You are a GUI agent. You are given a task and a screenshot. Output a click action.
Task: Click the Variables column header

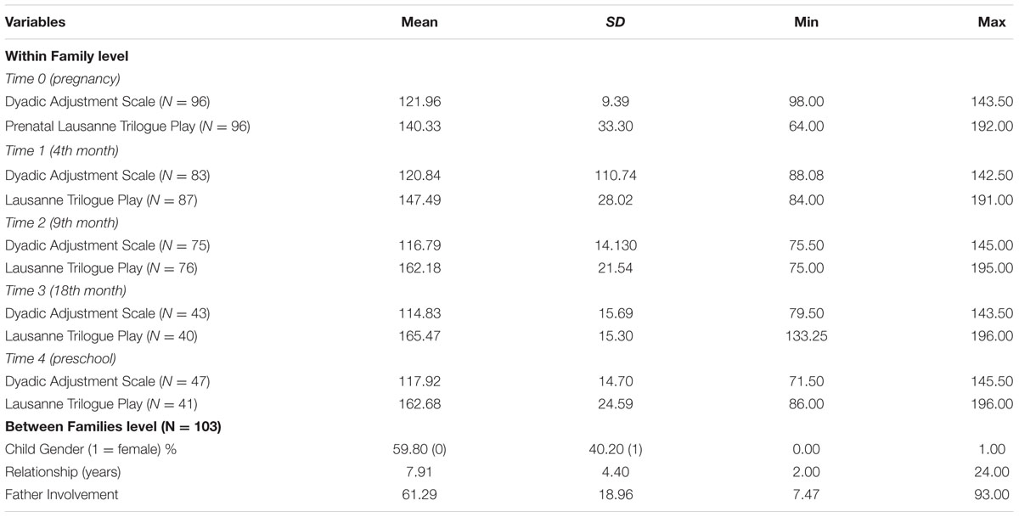tap(35, 22)
